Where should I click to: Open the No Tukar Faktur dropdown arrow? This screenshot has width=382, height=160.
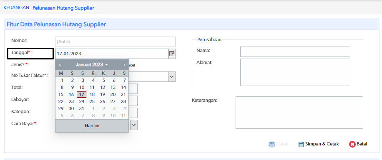(x=172, y=77)
